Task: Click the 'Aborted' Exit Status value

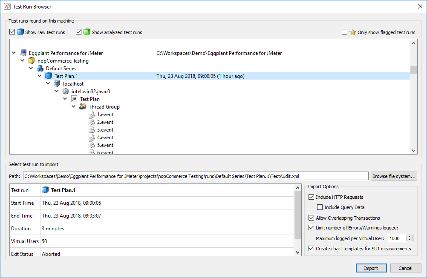Action: [51, 254]
